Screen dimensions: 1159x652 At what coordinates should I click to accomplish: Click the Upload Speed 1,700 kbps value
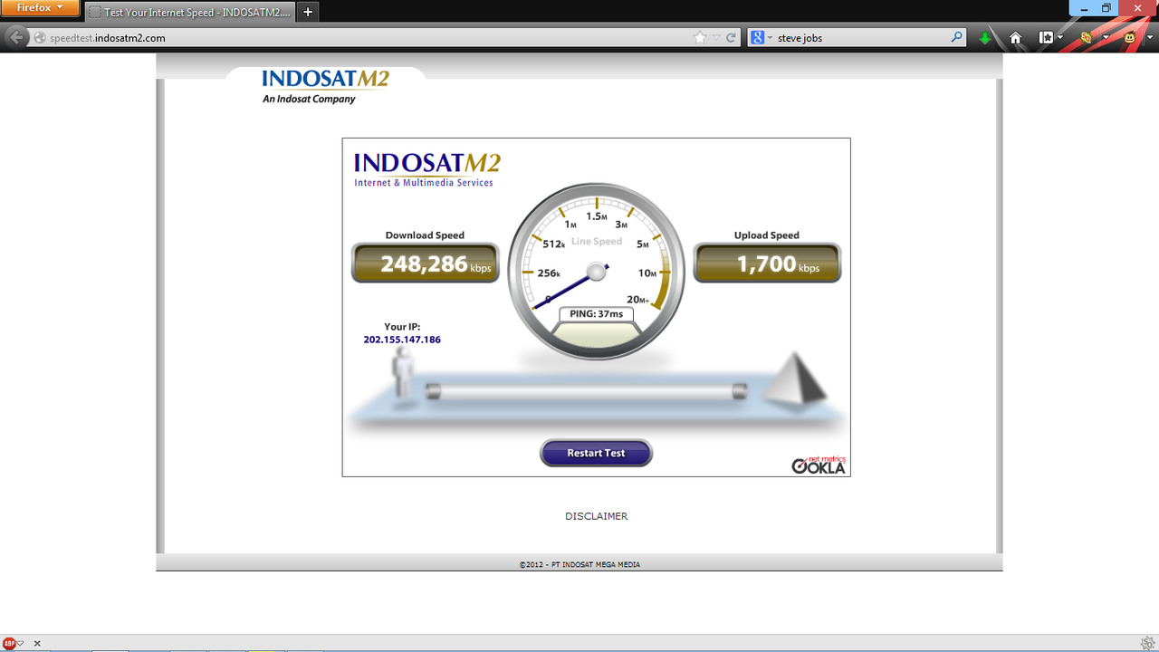[x=767, y=264]
